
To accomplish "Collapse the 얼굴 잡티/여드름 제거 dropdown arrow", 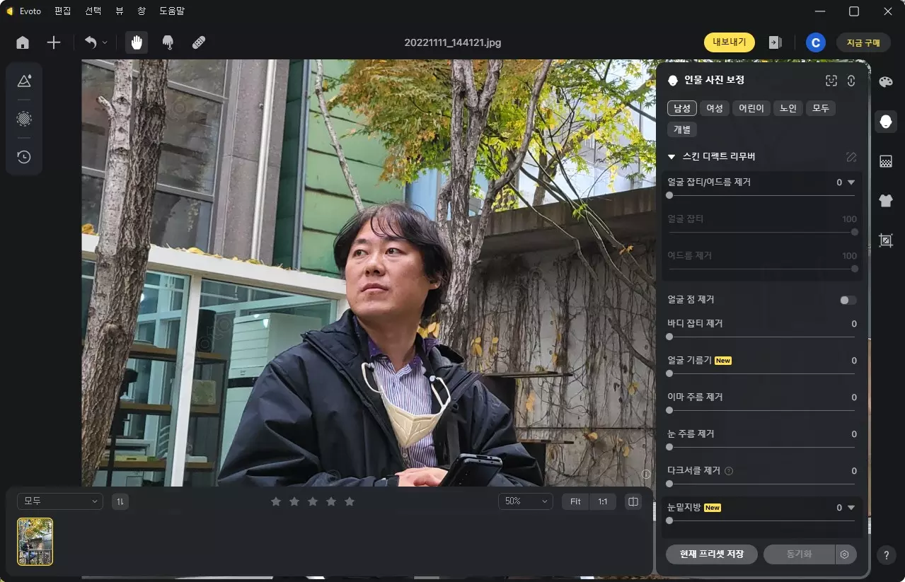I will (851, 182).
